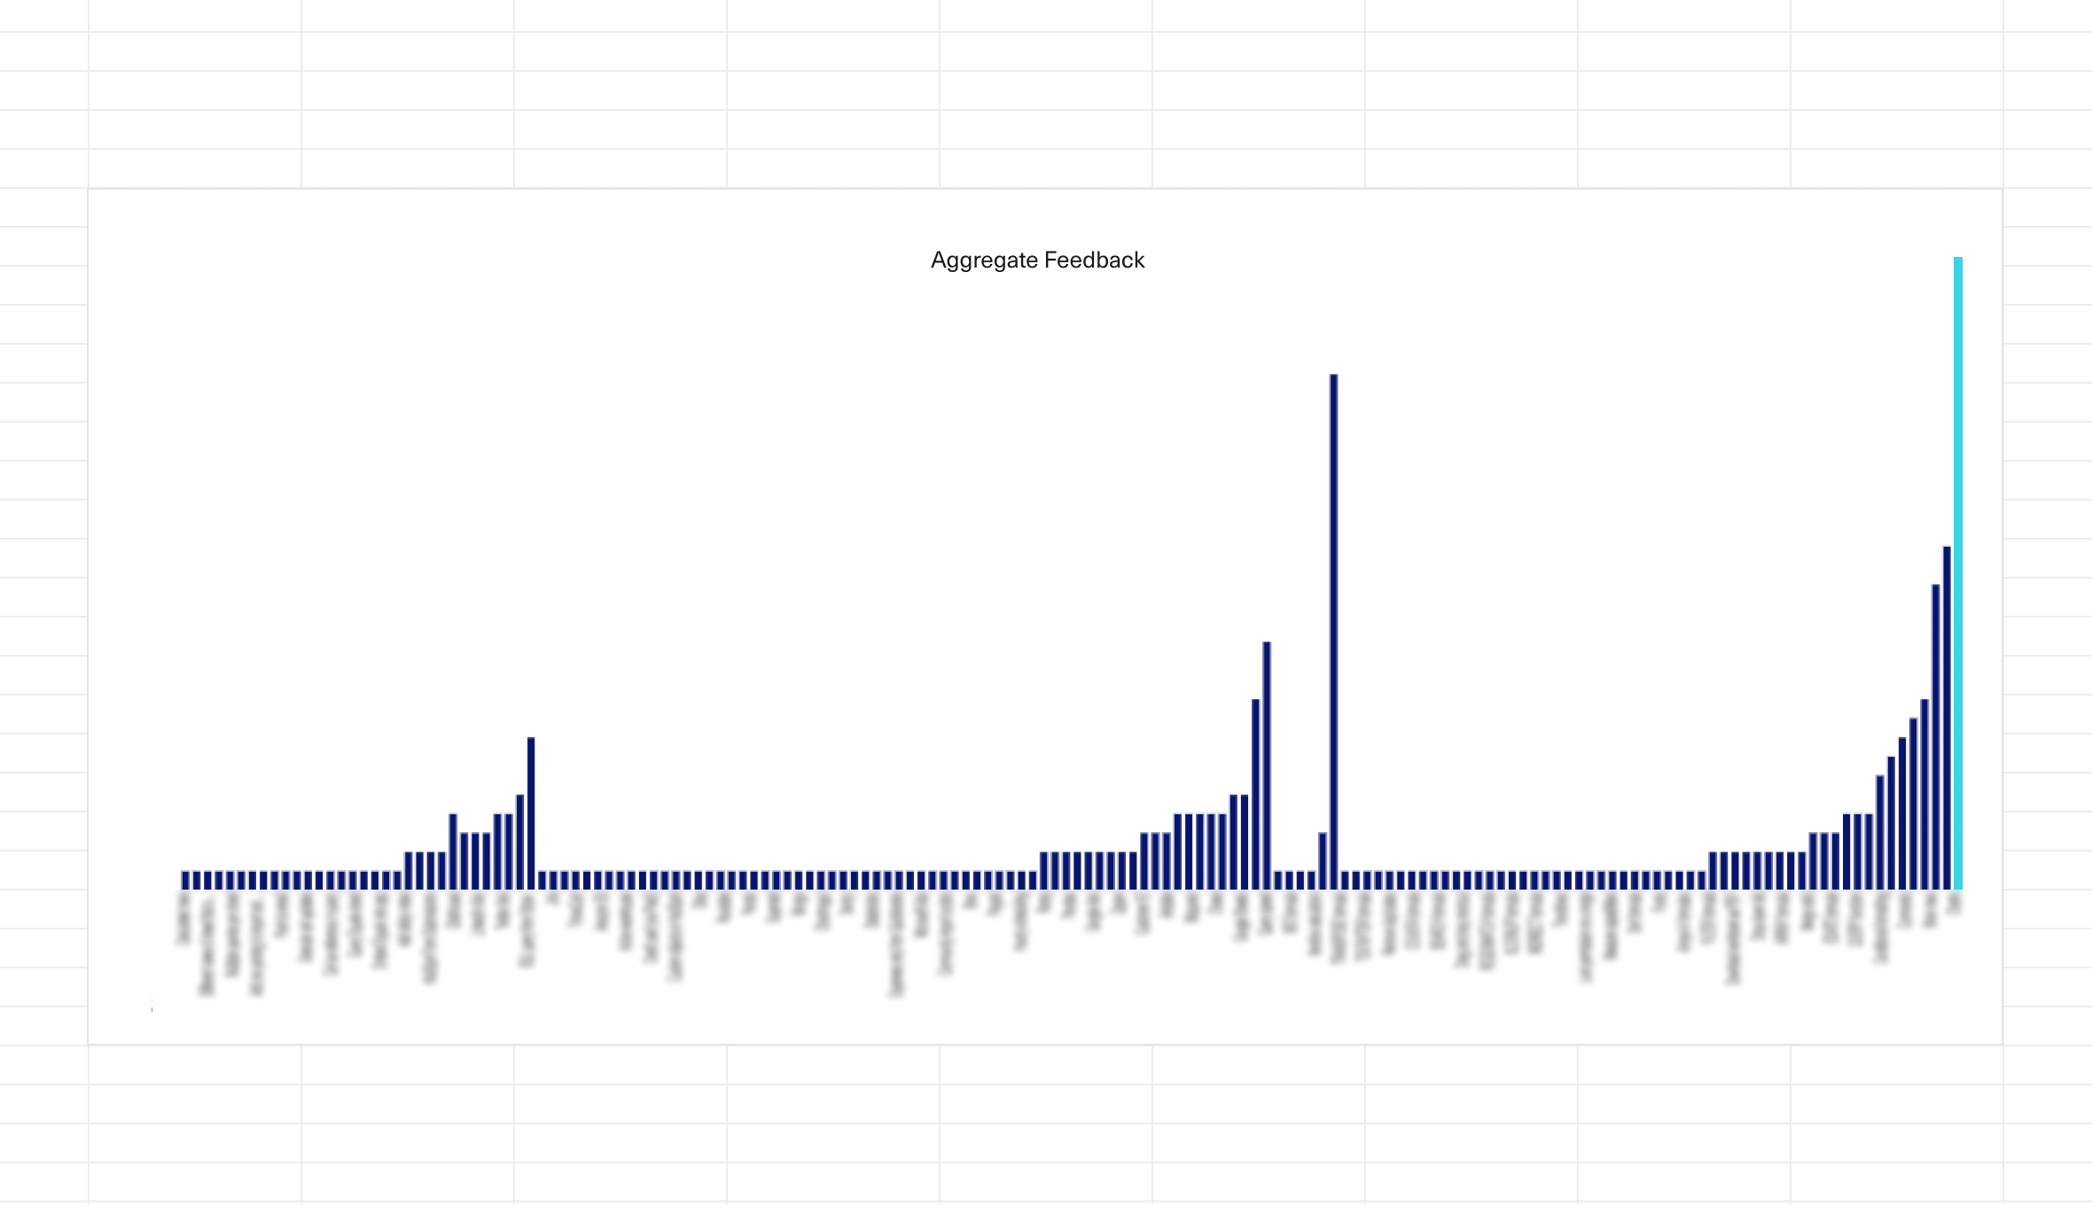Click the 'Aggregate Feedback' chart title
Image resolution: width=2092 pixels, height=1205 pixels.
click(x=1037, y=260)
